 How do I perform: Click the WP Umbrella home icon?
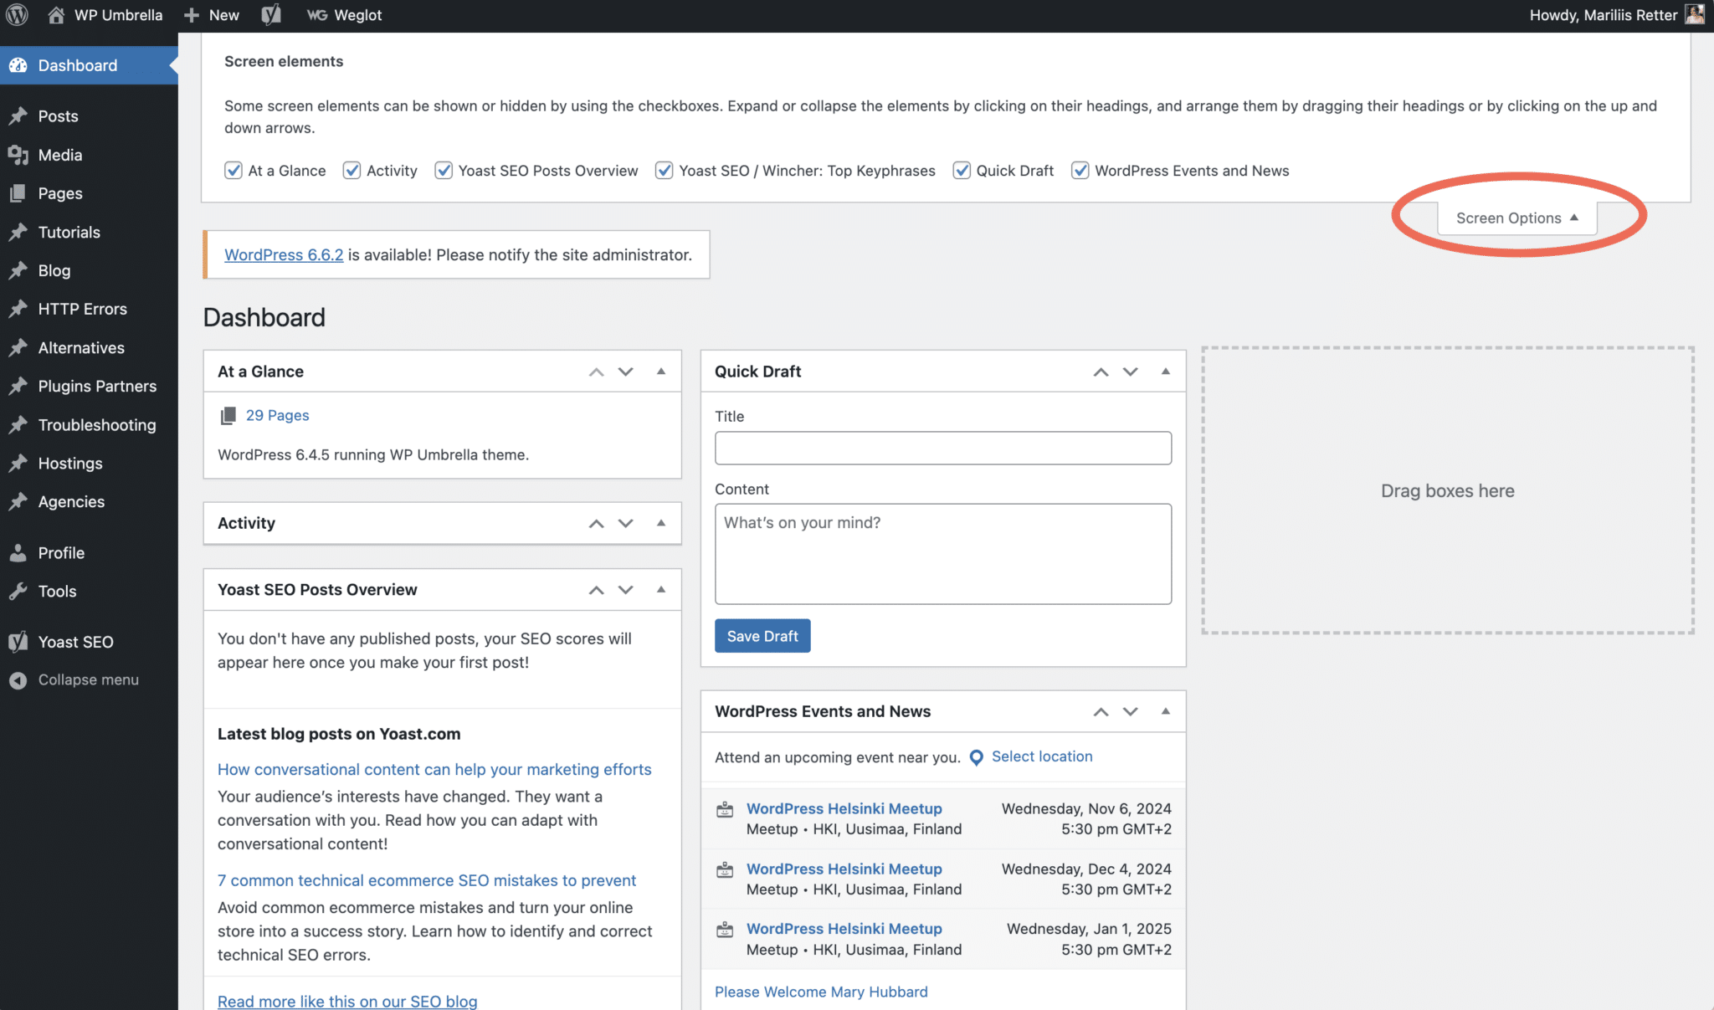click(x=56, y=15)
